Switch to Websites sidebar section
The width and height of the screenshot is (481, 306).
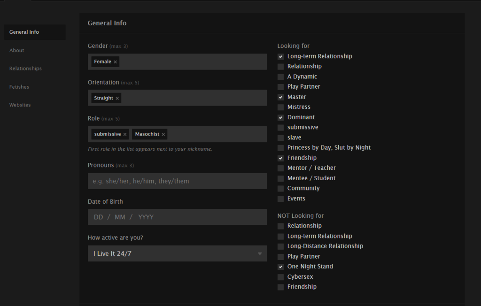[x=20, y=105]
